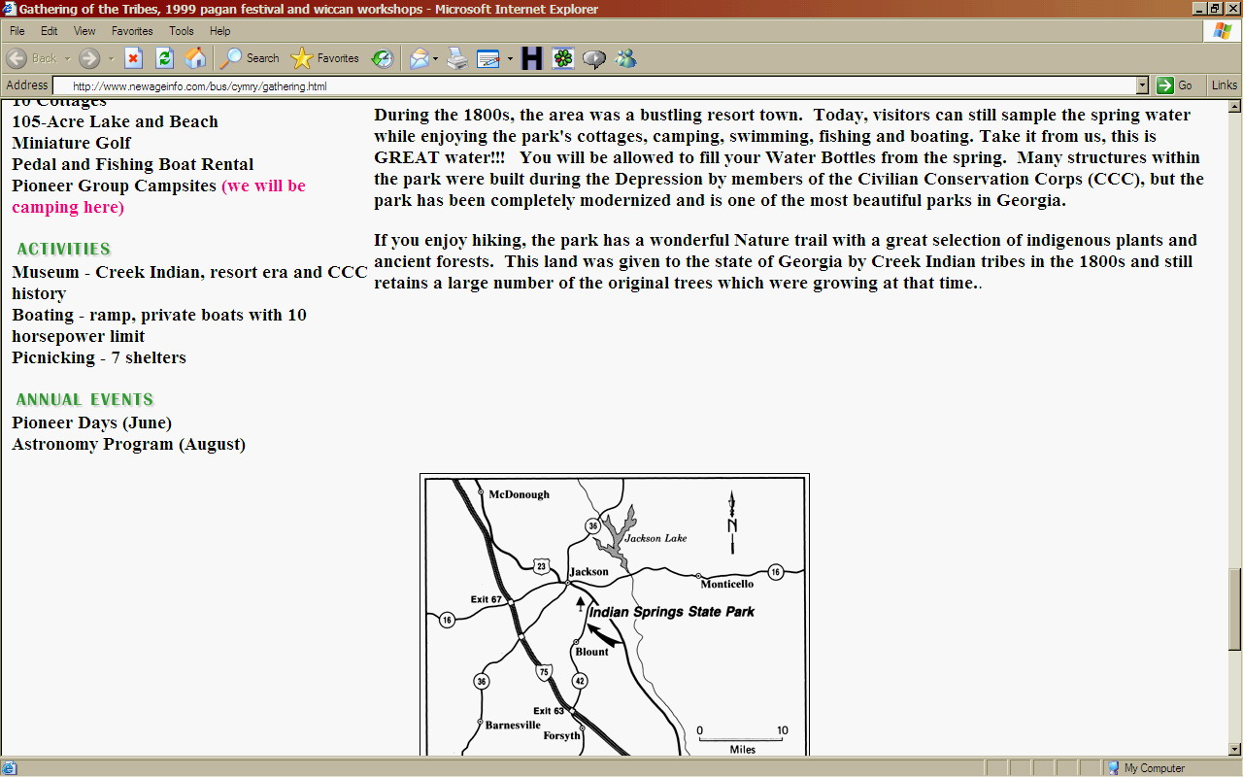Click the Indian Springs State Park map

click(615, 615)
